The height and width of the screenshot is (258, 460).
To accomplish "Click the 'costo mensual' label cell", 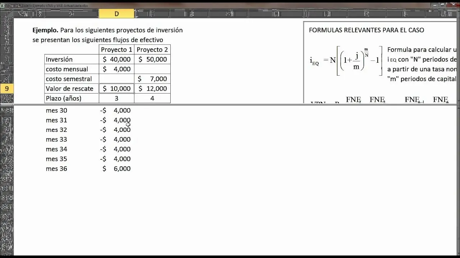I will [x=72, y=69].
